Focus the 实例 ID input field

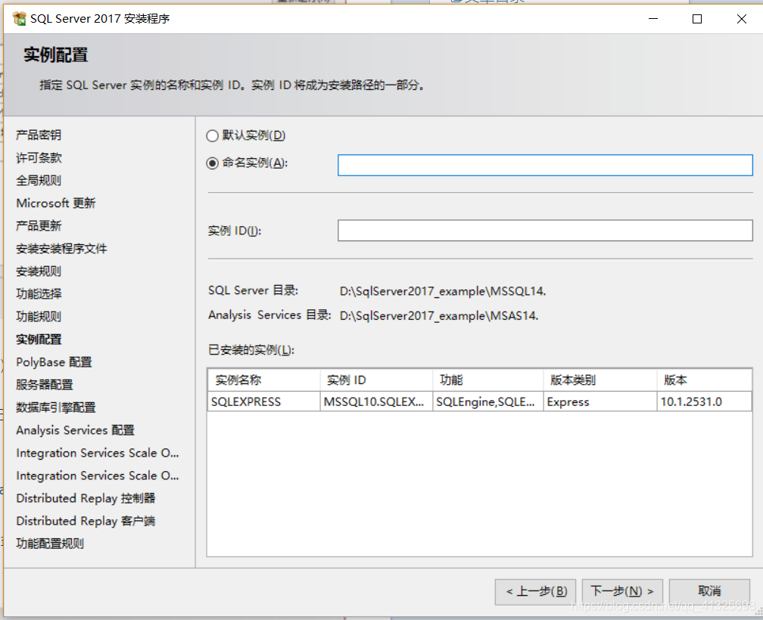545,231
